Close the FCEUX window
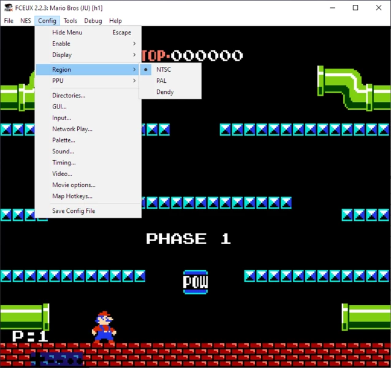This screenshot has height=368, width=391. coord(379,8)
